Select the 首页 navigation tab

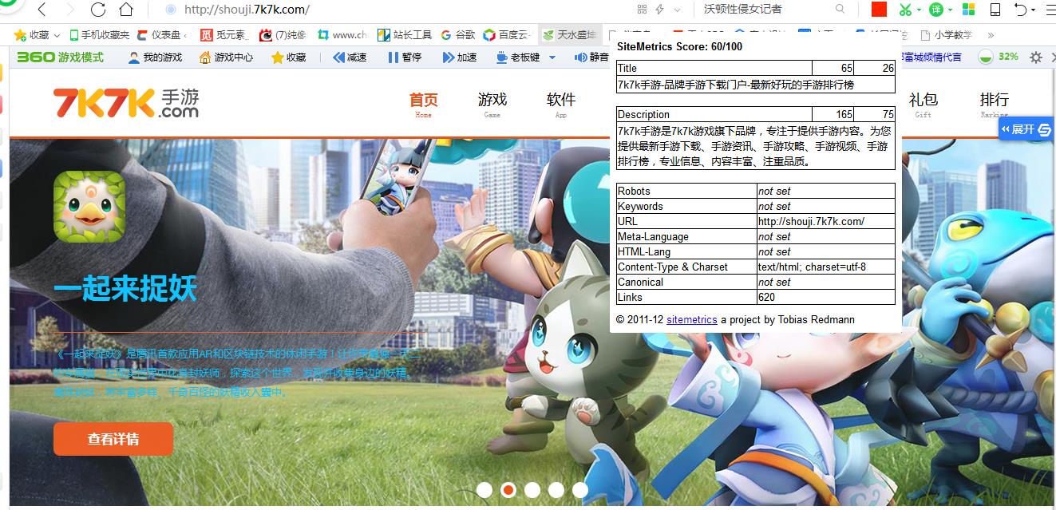424,103
